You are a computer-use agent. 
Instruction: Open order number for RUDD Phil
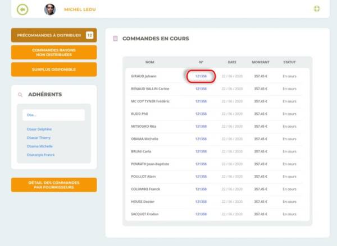201,114
